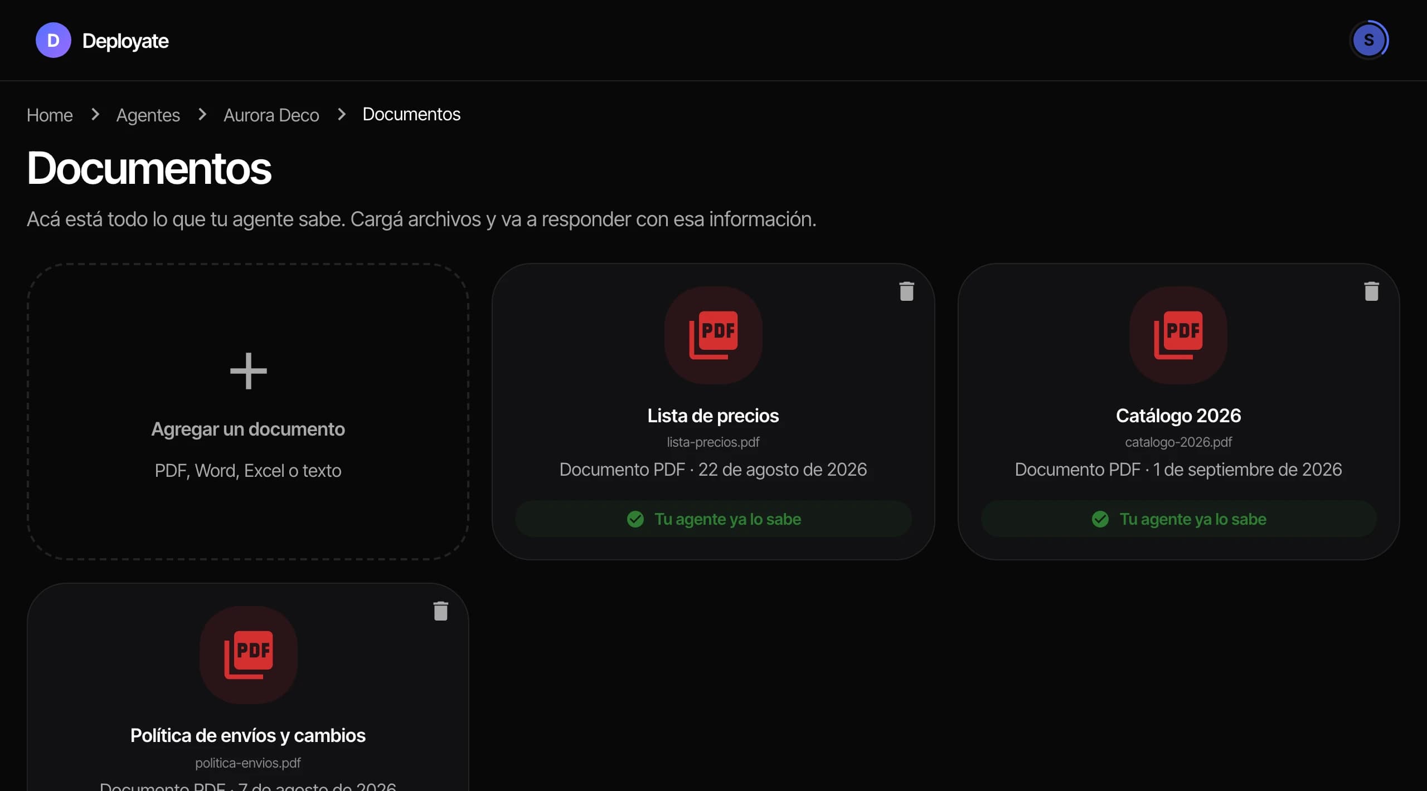This screenshot has height=791, width=1427.
Task: Click the Política de envíos y cambios title
Action: point(248,735)
